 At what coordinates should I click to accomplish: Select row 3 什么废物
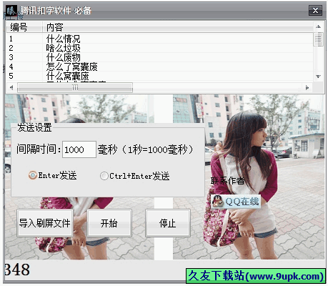(x=159, y=57)
